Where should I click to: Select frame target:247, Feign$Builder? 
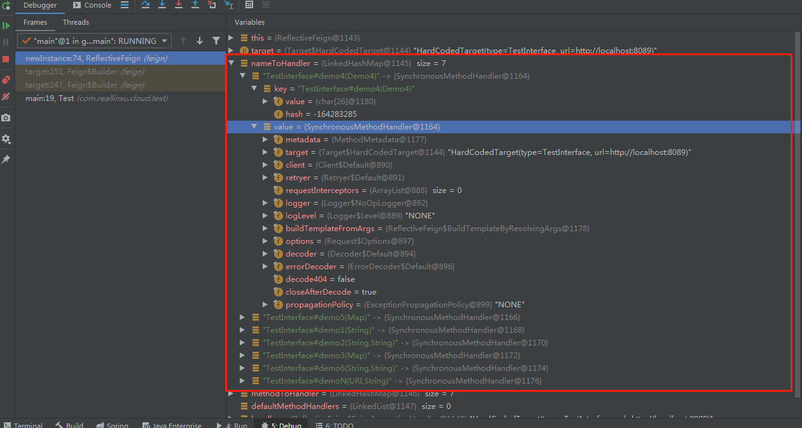(120, 85)
